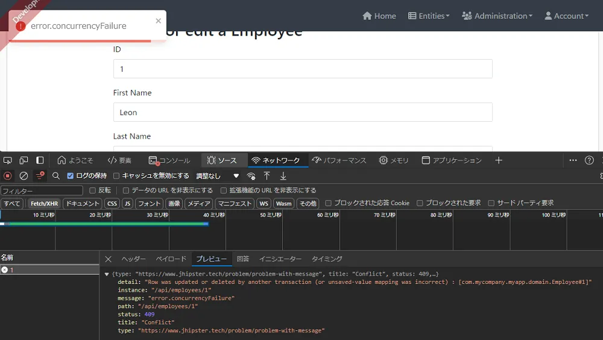603x340 pixels.
Task: Open the Entities dropdown menu
Action: 428,16
